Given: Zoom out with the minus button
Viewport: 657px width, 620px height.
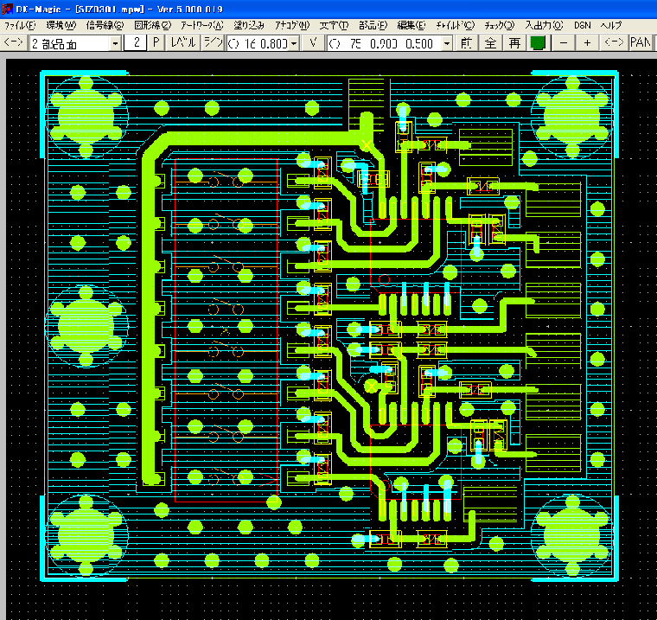Looking at the screenshot, I should [564, 42].
